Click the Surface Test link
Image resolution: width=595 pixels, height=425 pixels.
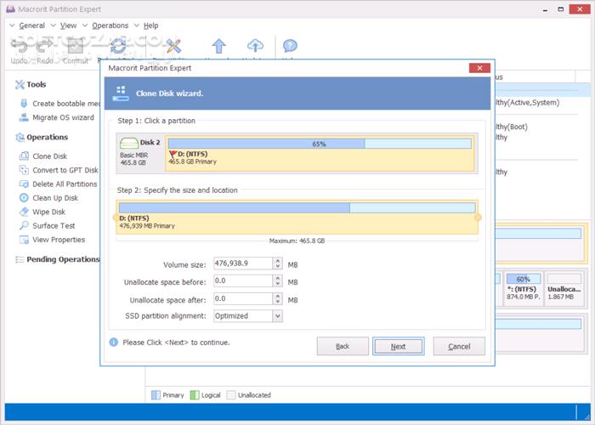[x=54, y=226]
